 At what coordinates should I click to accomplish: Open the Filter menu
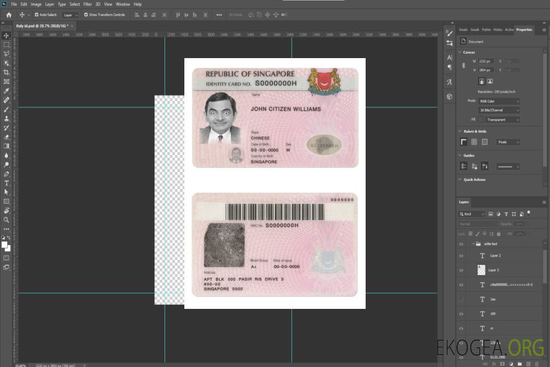(x=88, y=4)
